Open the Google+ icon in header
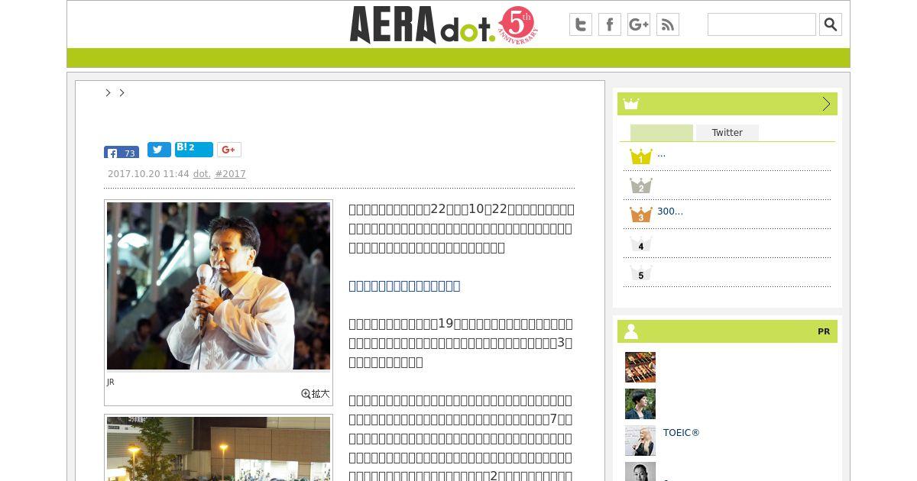This screenshot has width=917, height=481. (639, 24)
